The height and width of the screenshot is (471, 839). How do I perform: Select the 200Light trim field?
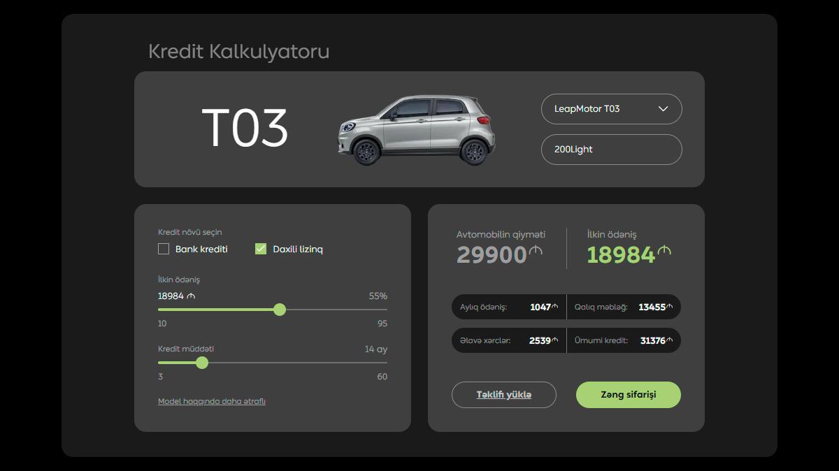click(x=610, y=150)
